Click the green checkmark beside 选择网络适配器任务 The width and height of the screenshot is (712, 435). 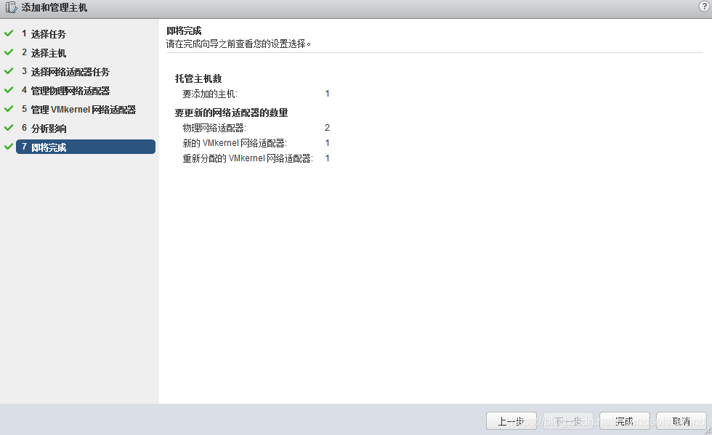point(9,71)
